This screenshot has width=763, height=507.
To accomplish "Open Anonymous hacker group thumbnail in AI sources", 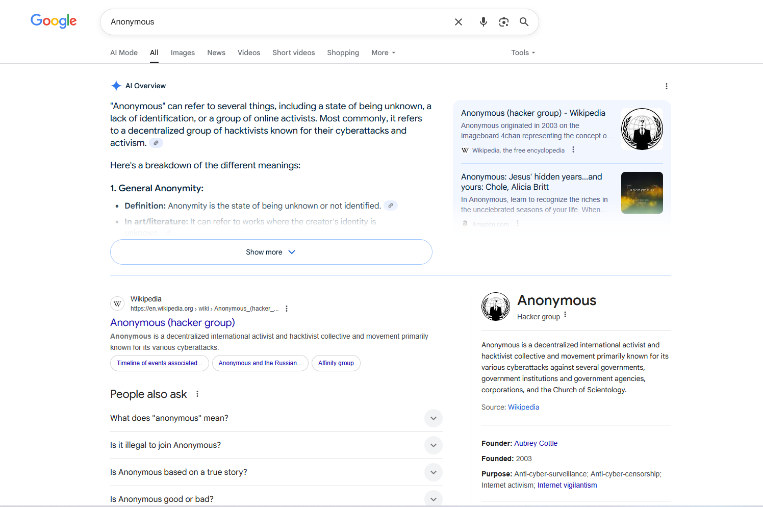I will (x=642, y=129).
